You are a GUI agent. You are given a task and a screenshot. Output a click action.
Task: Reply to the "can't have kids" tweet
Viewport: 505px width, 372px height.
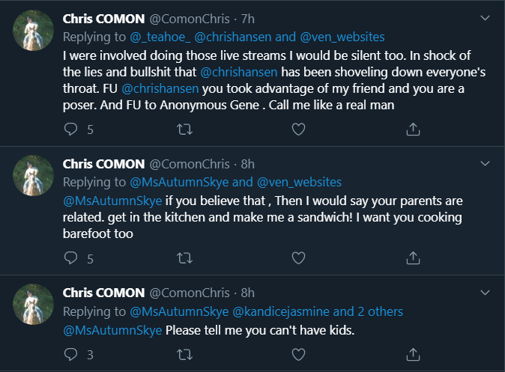(x=71, y=353)
